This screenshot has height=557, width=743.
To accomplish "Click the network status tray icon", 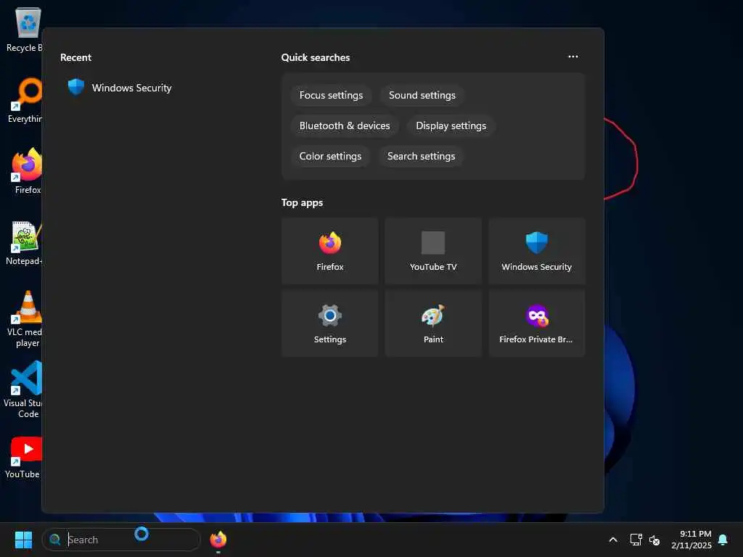I will click(x=636, y=540).
